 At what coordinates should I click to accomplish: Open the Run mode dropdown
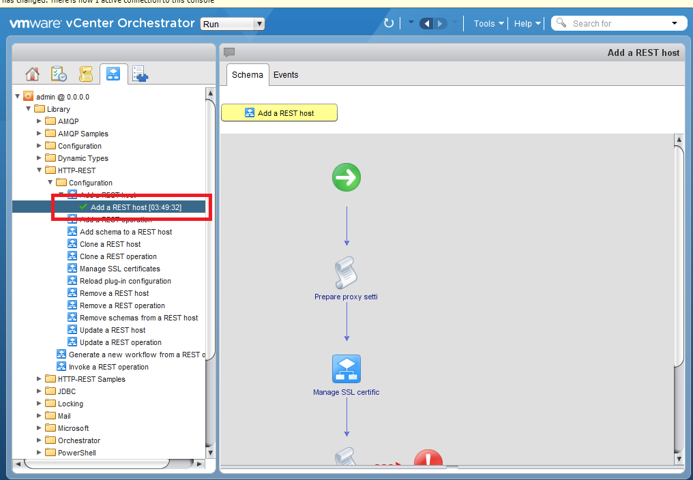tap(232, 22)
